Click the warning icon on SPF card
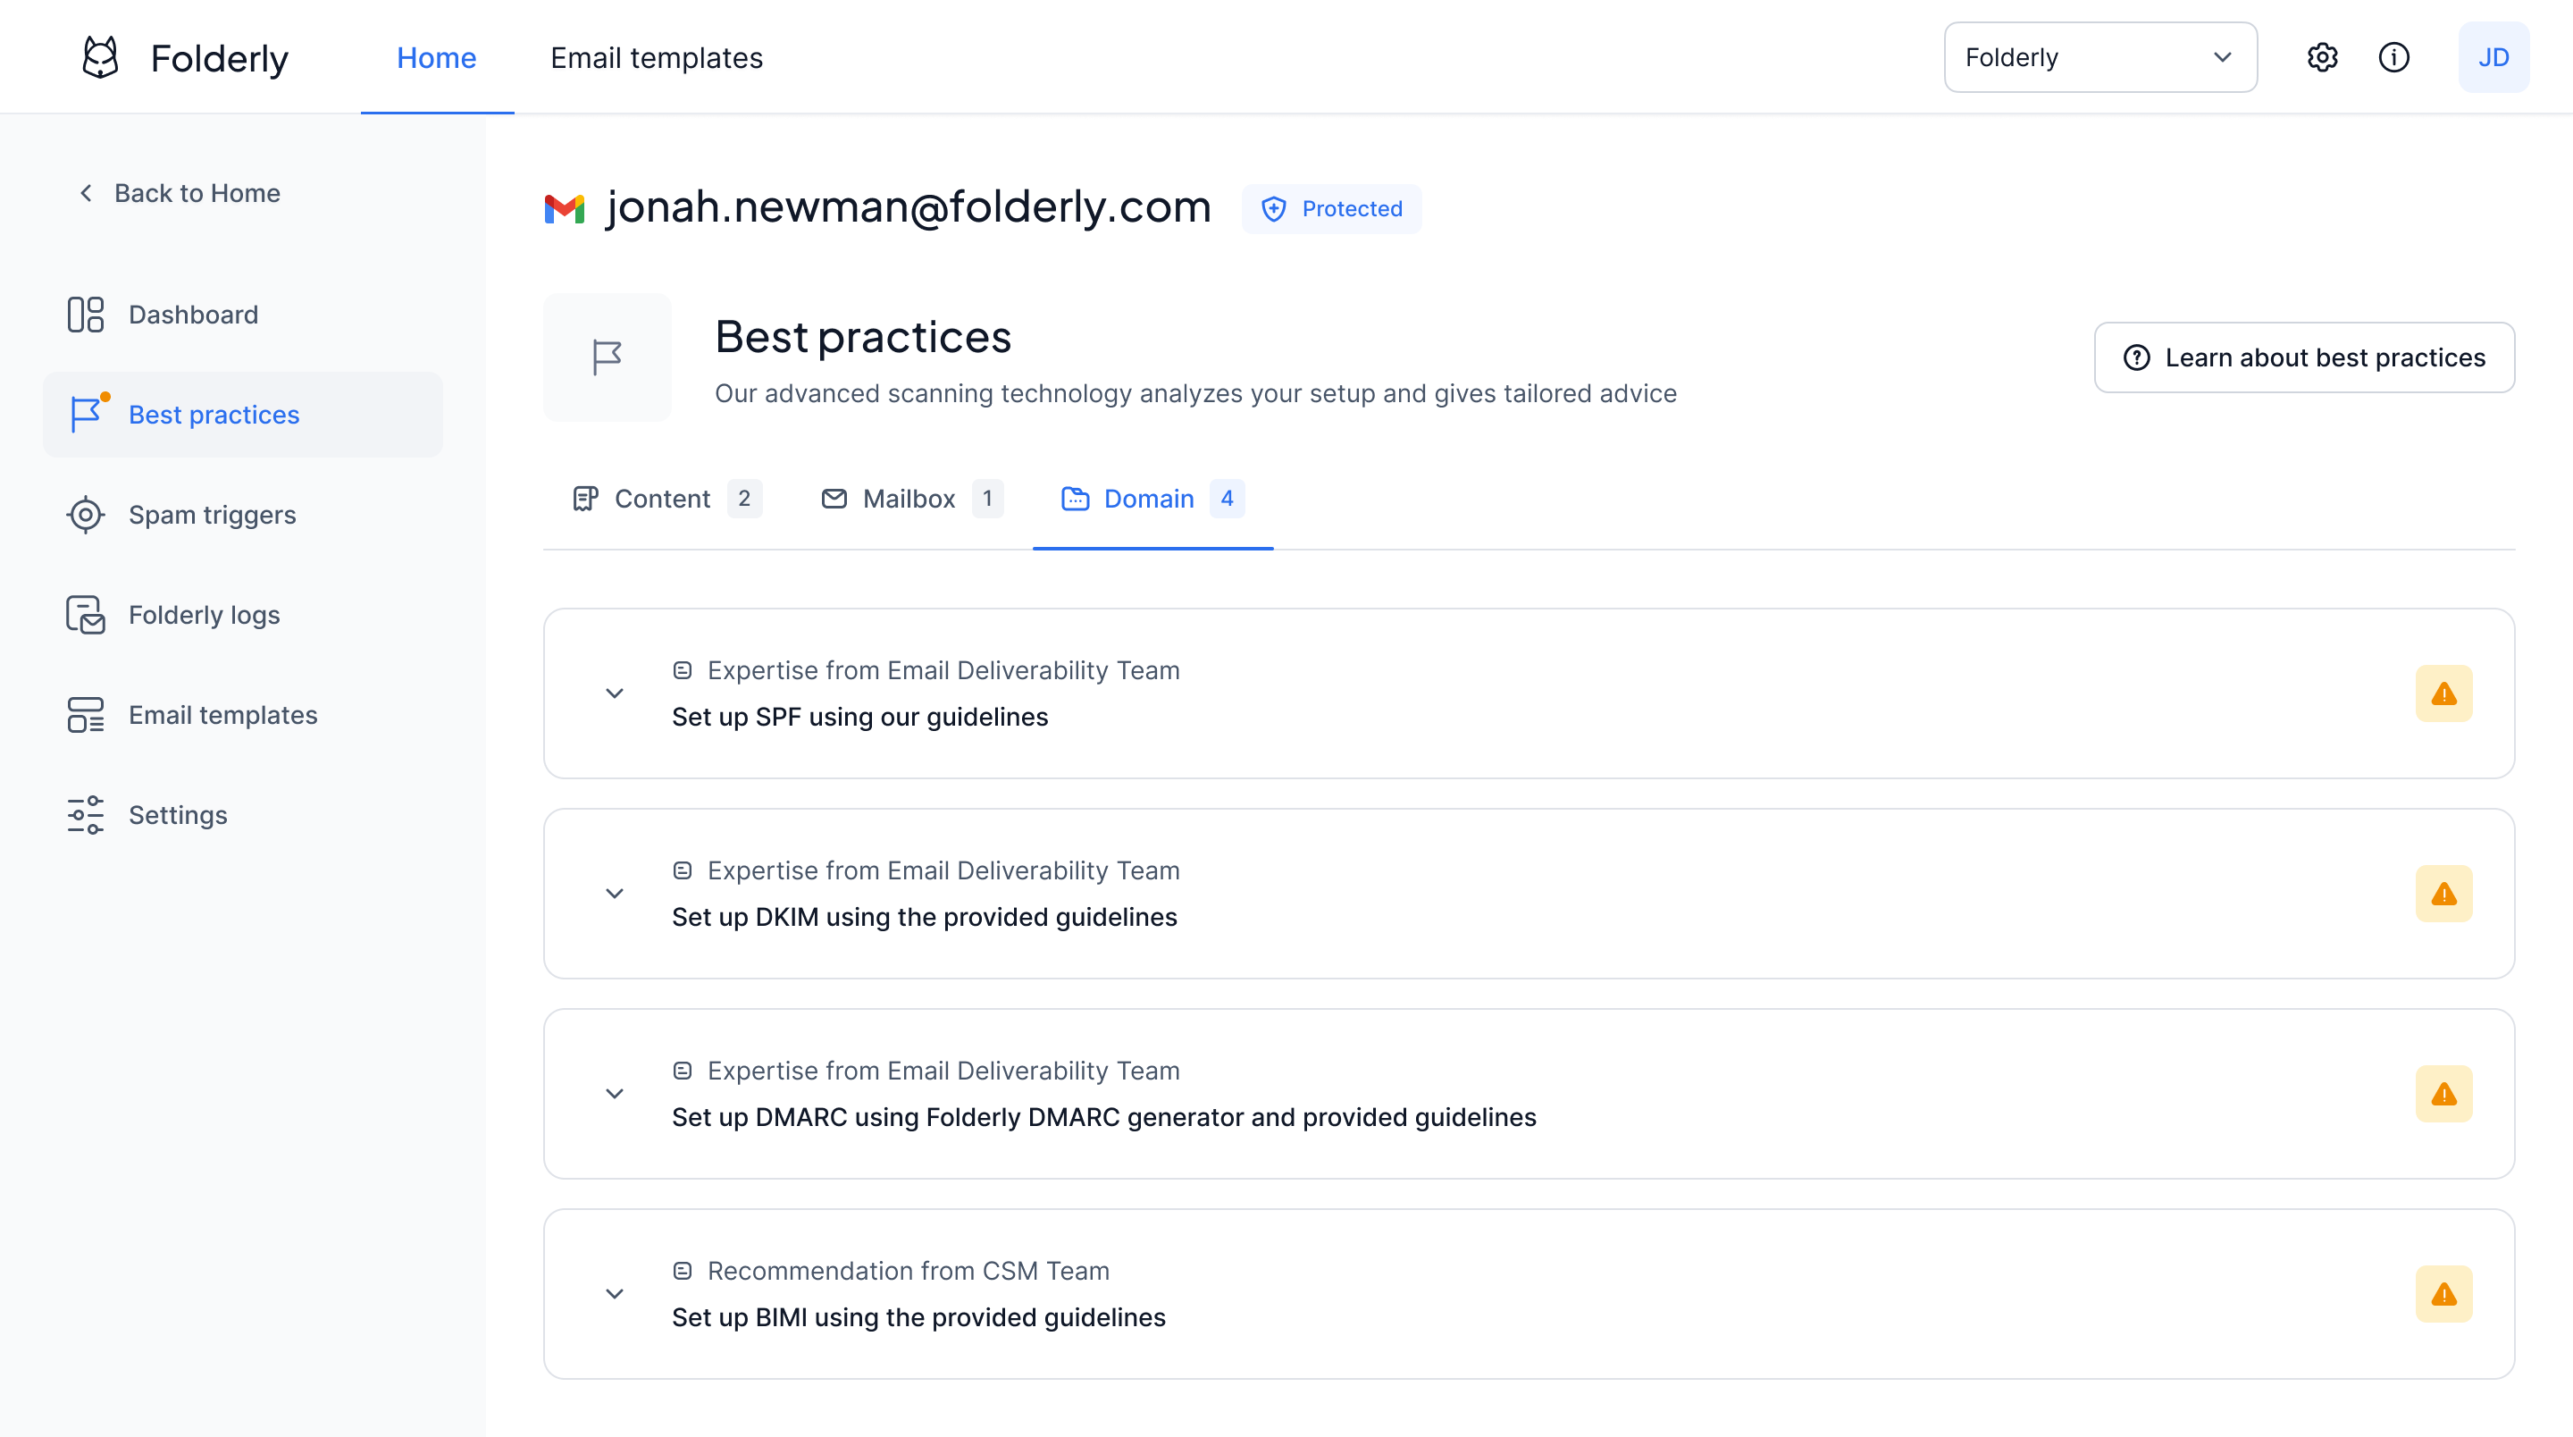This screenshot has width=2573, height=1437. [2444, 693]
